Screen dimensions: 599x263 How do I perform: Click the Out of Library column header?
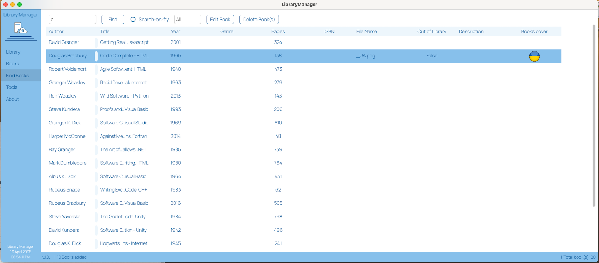click(x=432, y=32)
